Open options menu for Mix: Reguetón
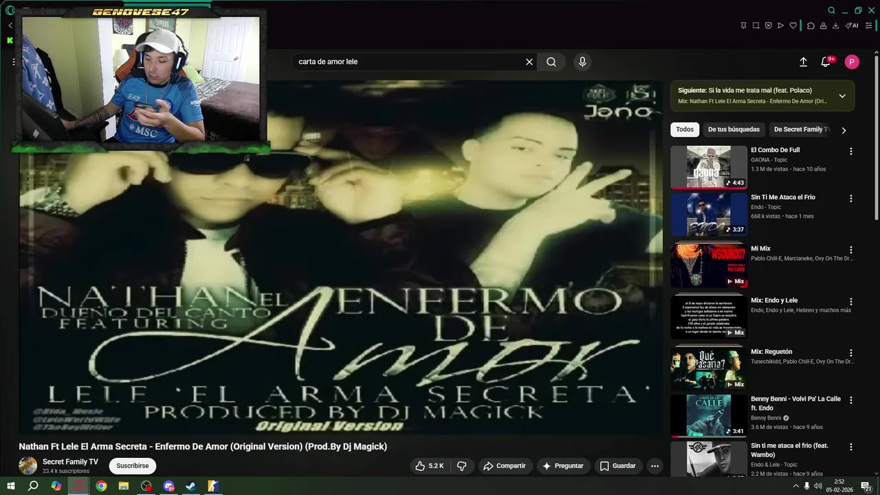The image size is (880, 495). click(850, 353)
